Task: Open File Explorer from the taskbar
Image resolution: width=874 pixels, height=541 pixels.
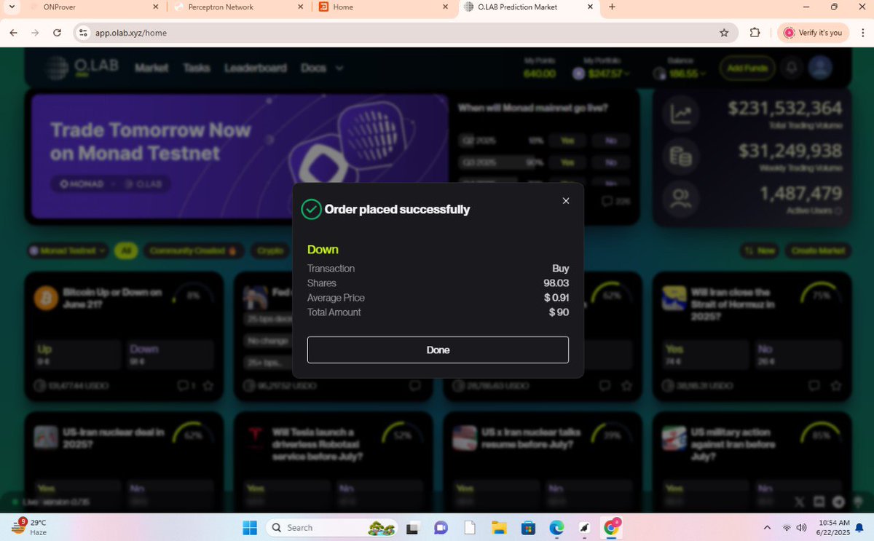Action: point(499,527)
